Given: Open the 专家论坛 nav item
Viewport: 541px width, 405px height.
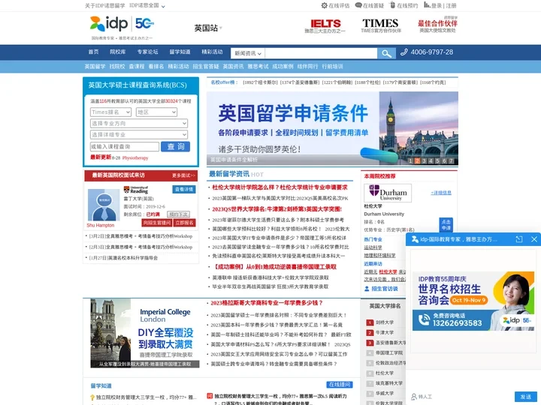Looking at the screenshot, I should coord(148,52).
